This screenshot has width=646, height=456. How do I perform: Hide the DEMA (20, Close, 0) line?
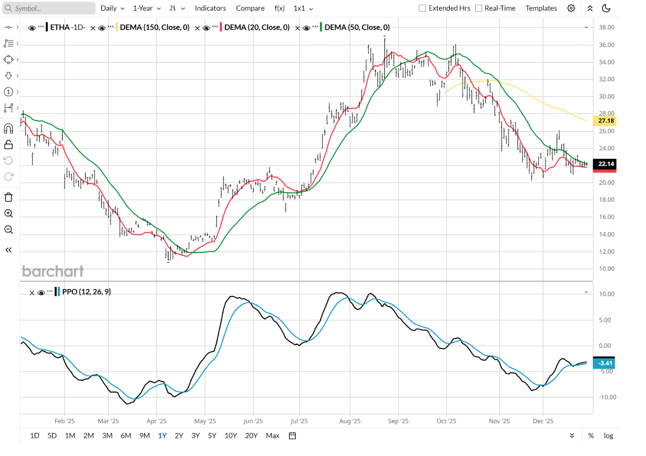click(206, 28)
